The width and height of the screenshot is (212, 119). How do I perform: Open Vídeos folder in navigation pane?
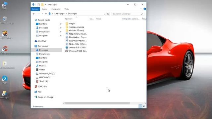click(42, 70)
